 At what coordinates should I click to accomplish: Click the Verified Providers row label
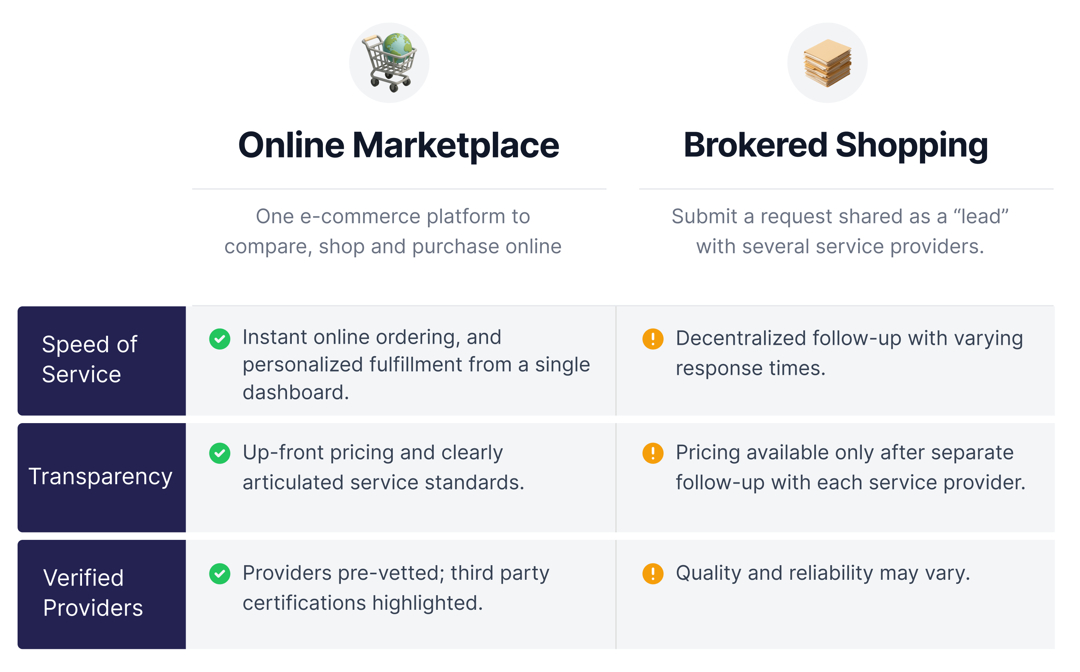(93, 593)
